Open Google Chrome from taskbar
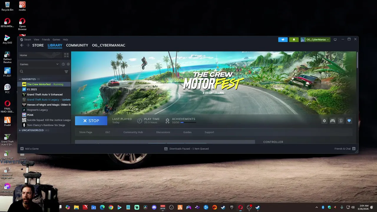This screenshot has width=377, height=212. (x=111, y=207)
